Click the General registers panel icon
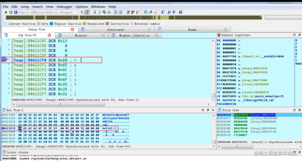302x161 pixels. [219, 35]
